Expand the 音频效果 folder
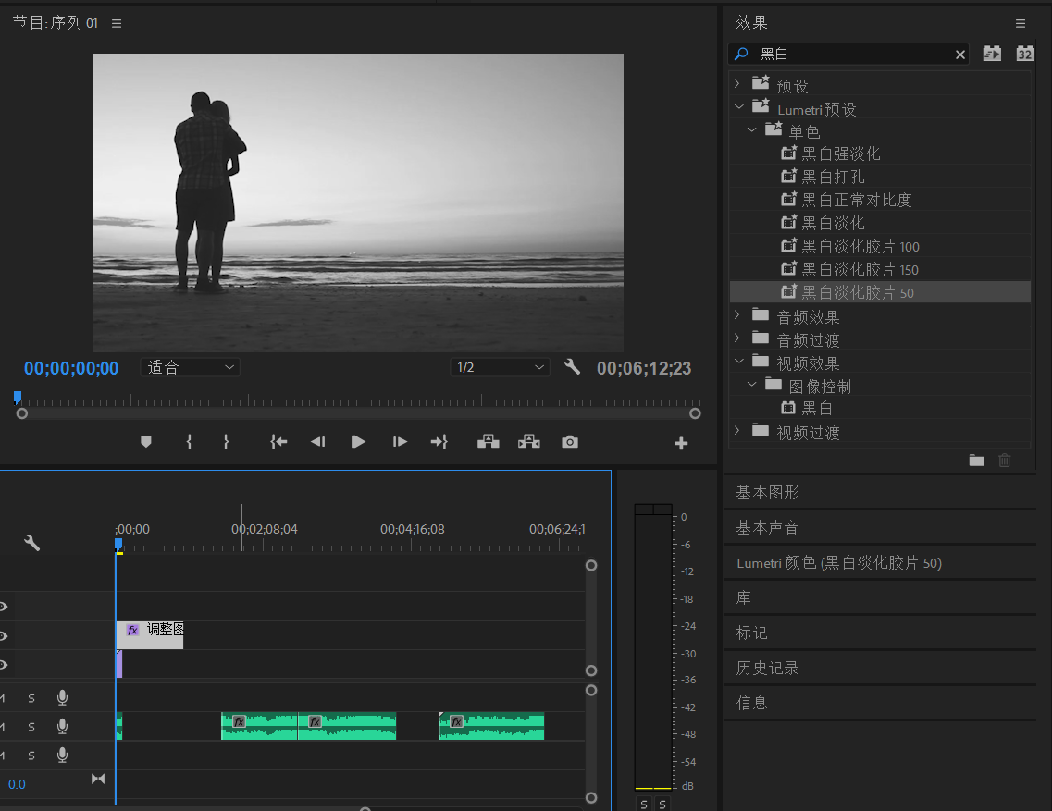The image size is (1052, 811). (x=737, y=315)
